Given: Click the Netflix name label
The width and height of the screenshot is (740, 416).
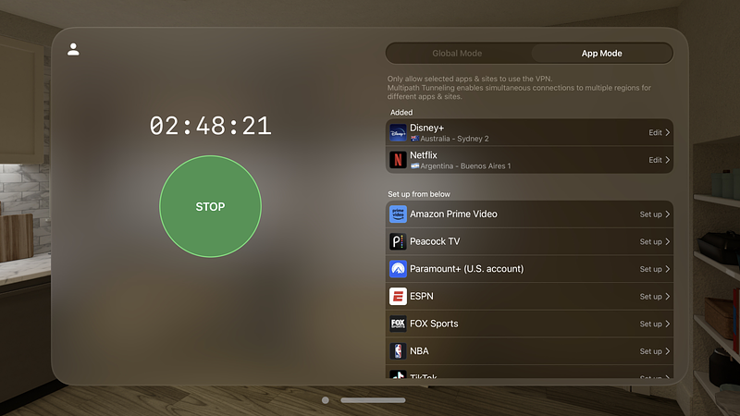Looking at the screenshot, I should click(x=424, y=155).
